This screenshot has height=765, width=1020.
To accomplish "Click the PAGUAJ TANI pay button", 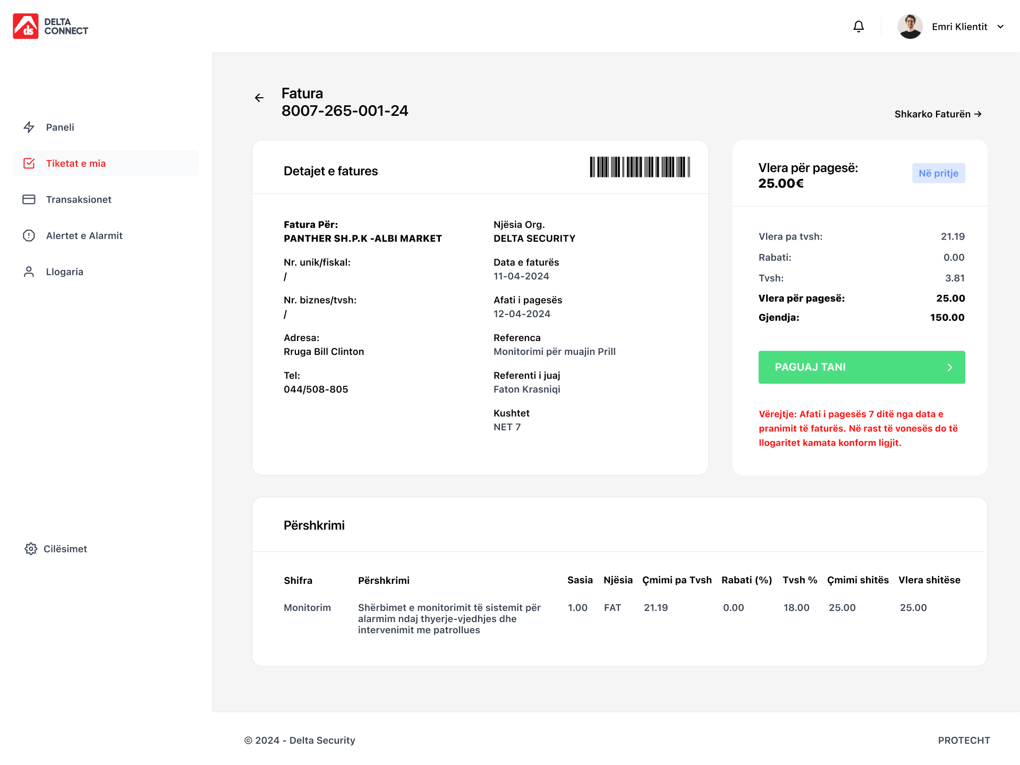I will click(862, 367).
